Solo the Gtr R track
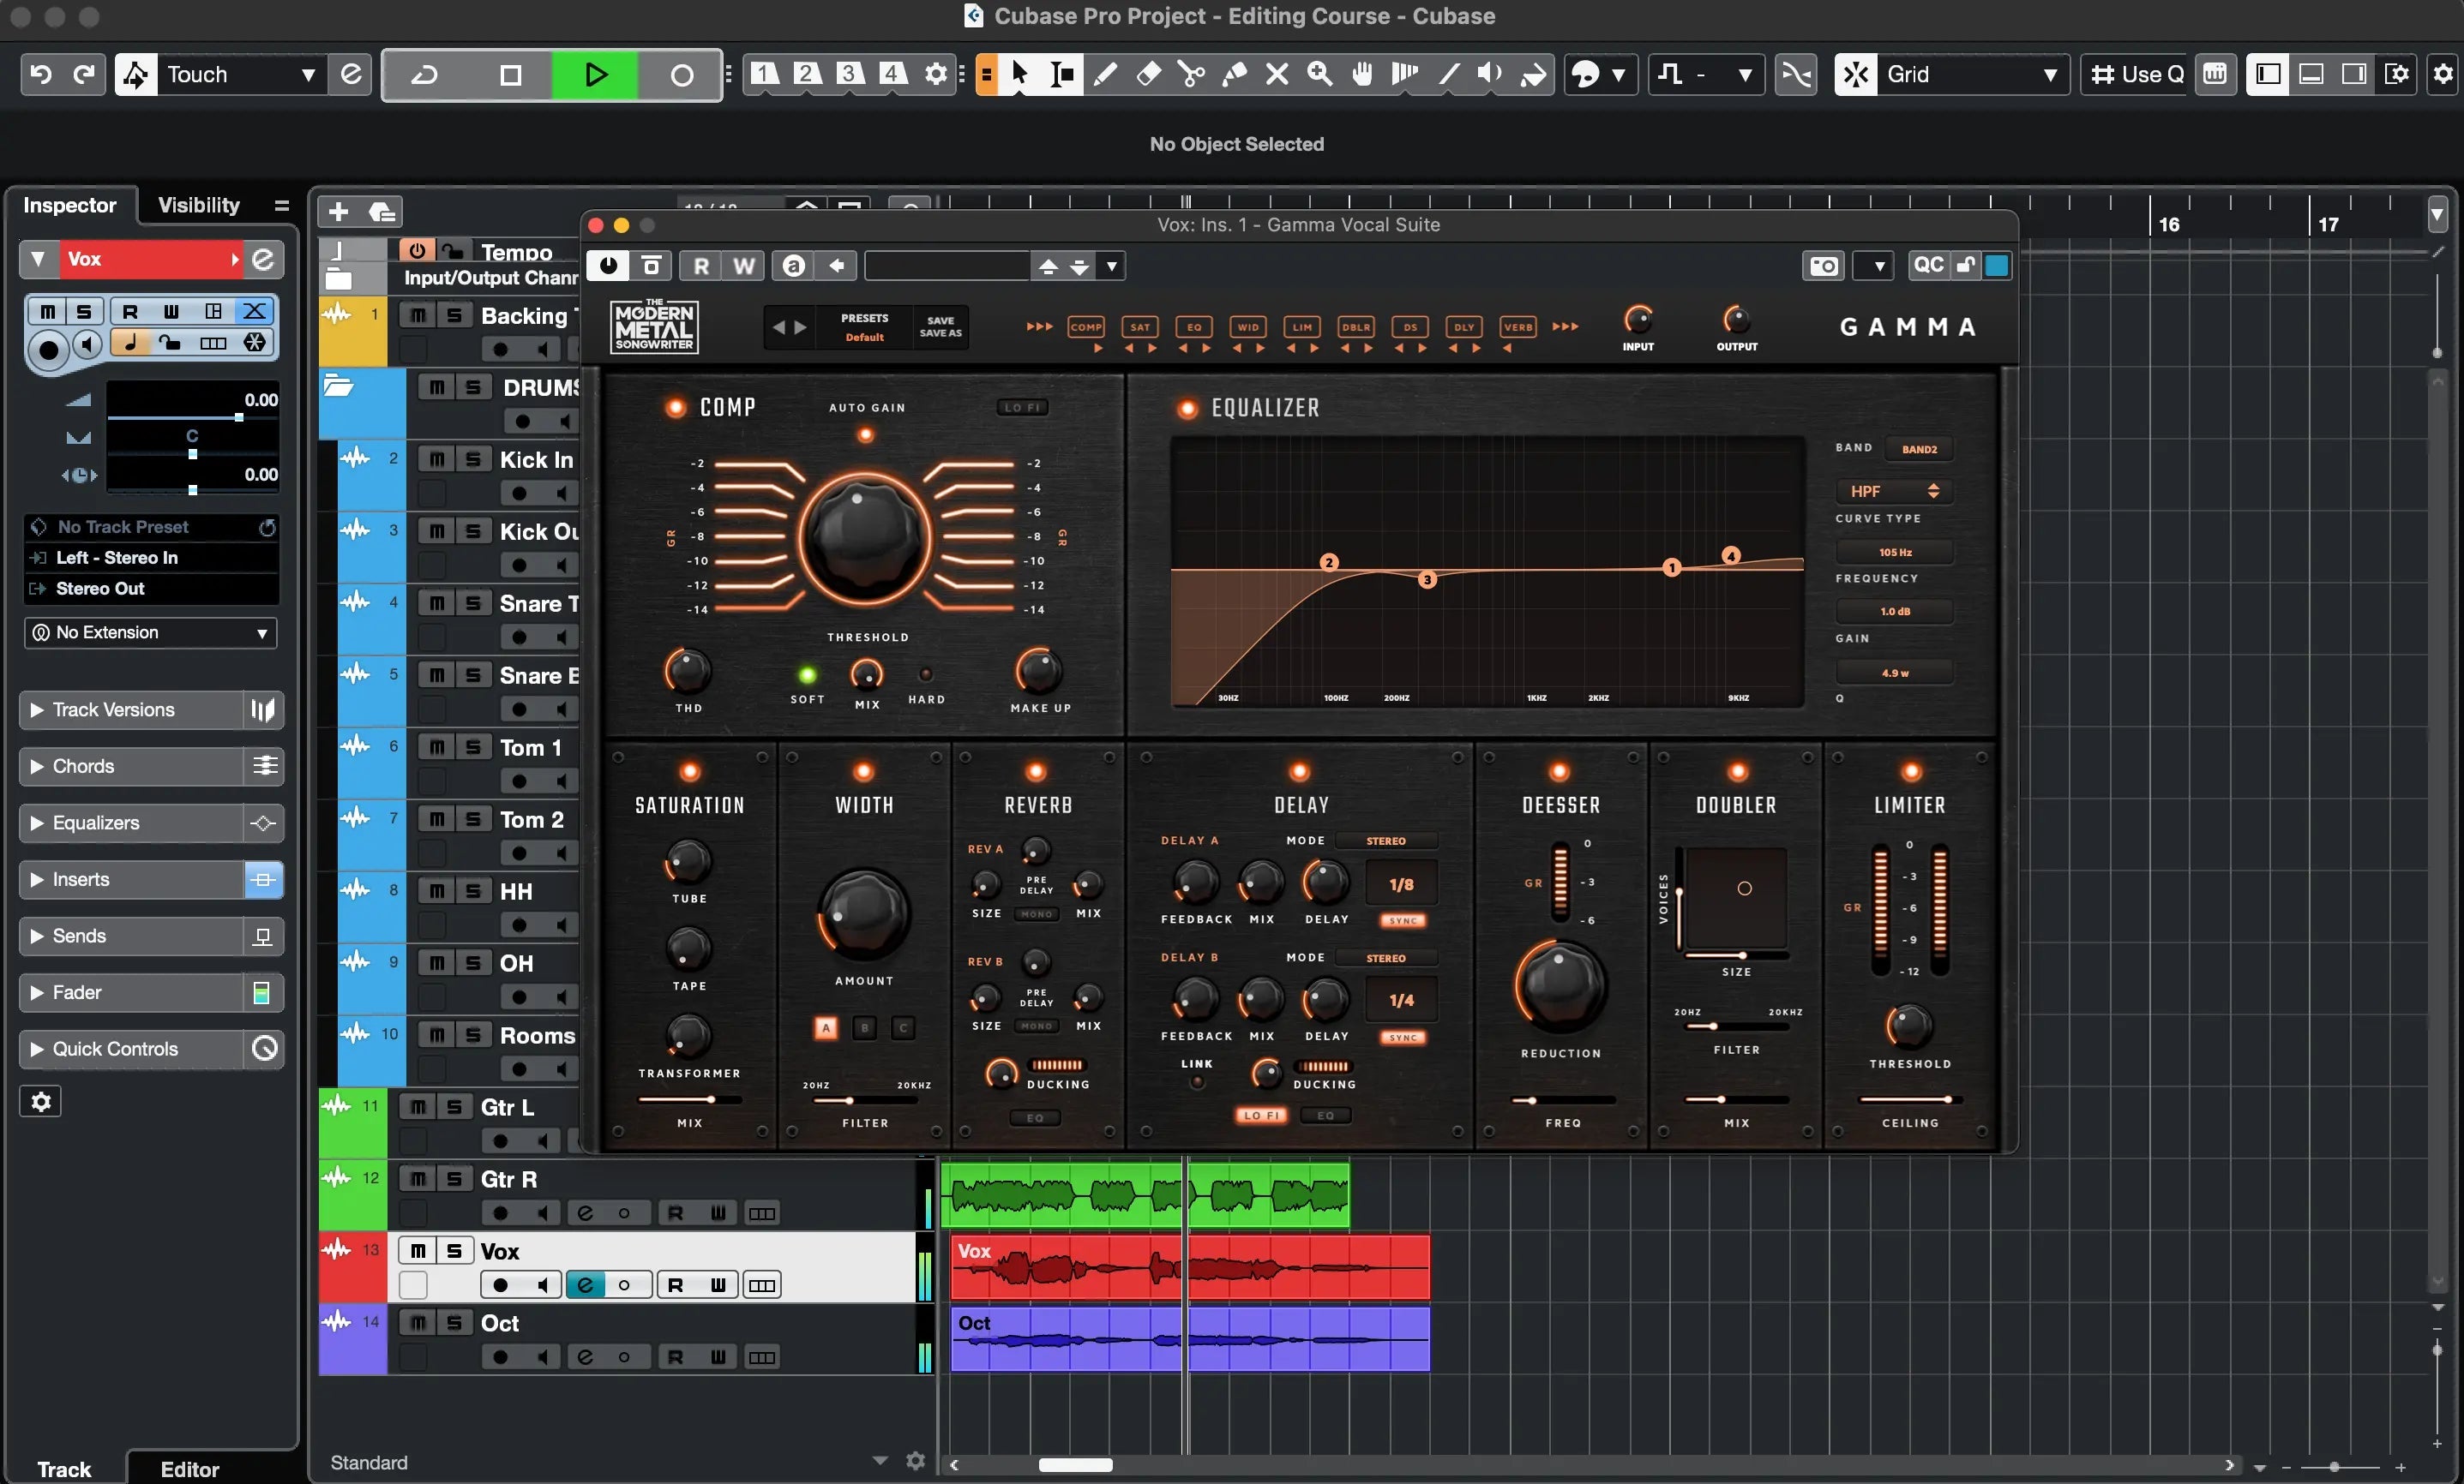Screen dimensions: 2464x1484 (454, 1179)
